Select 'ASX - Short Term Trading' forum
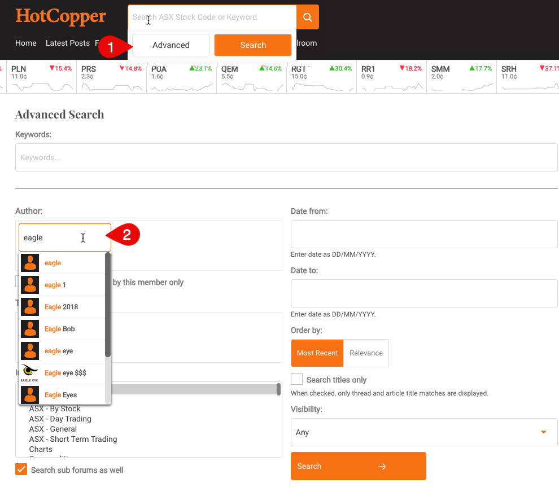This screenshot has width=559, height=492. [73, 440]
